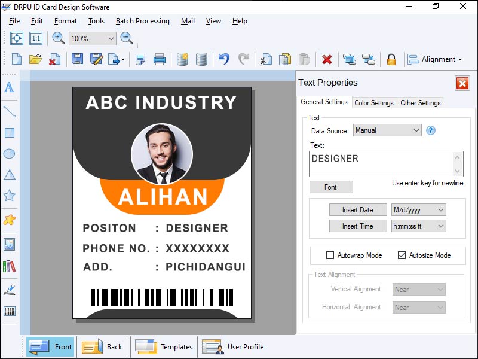Select the Insert Image tool
The width and height of the screenshot is (478, 359).
9,244
